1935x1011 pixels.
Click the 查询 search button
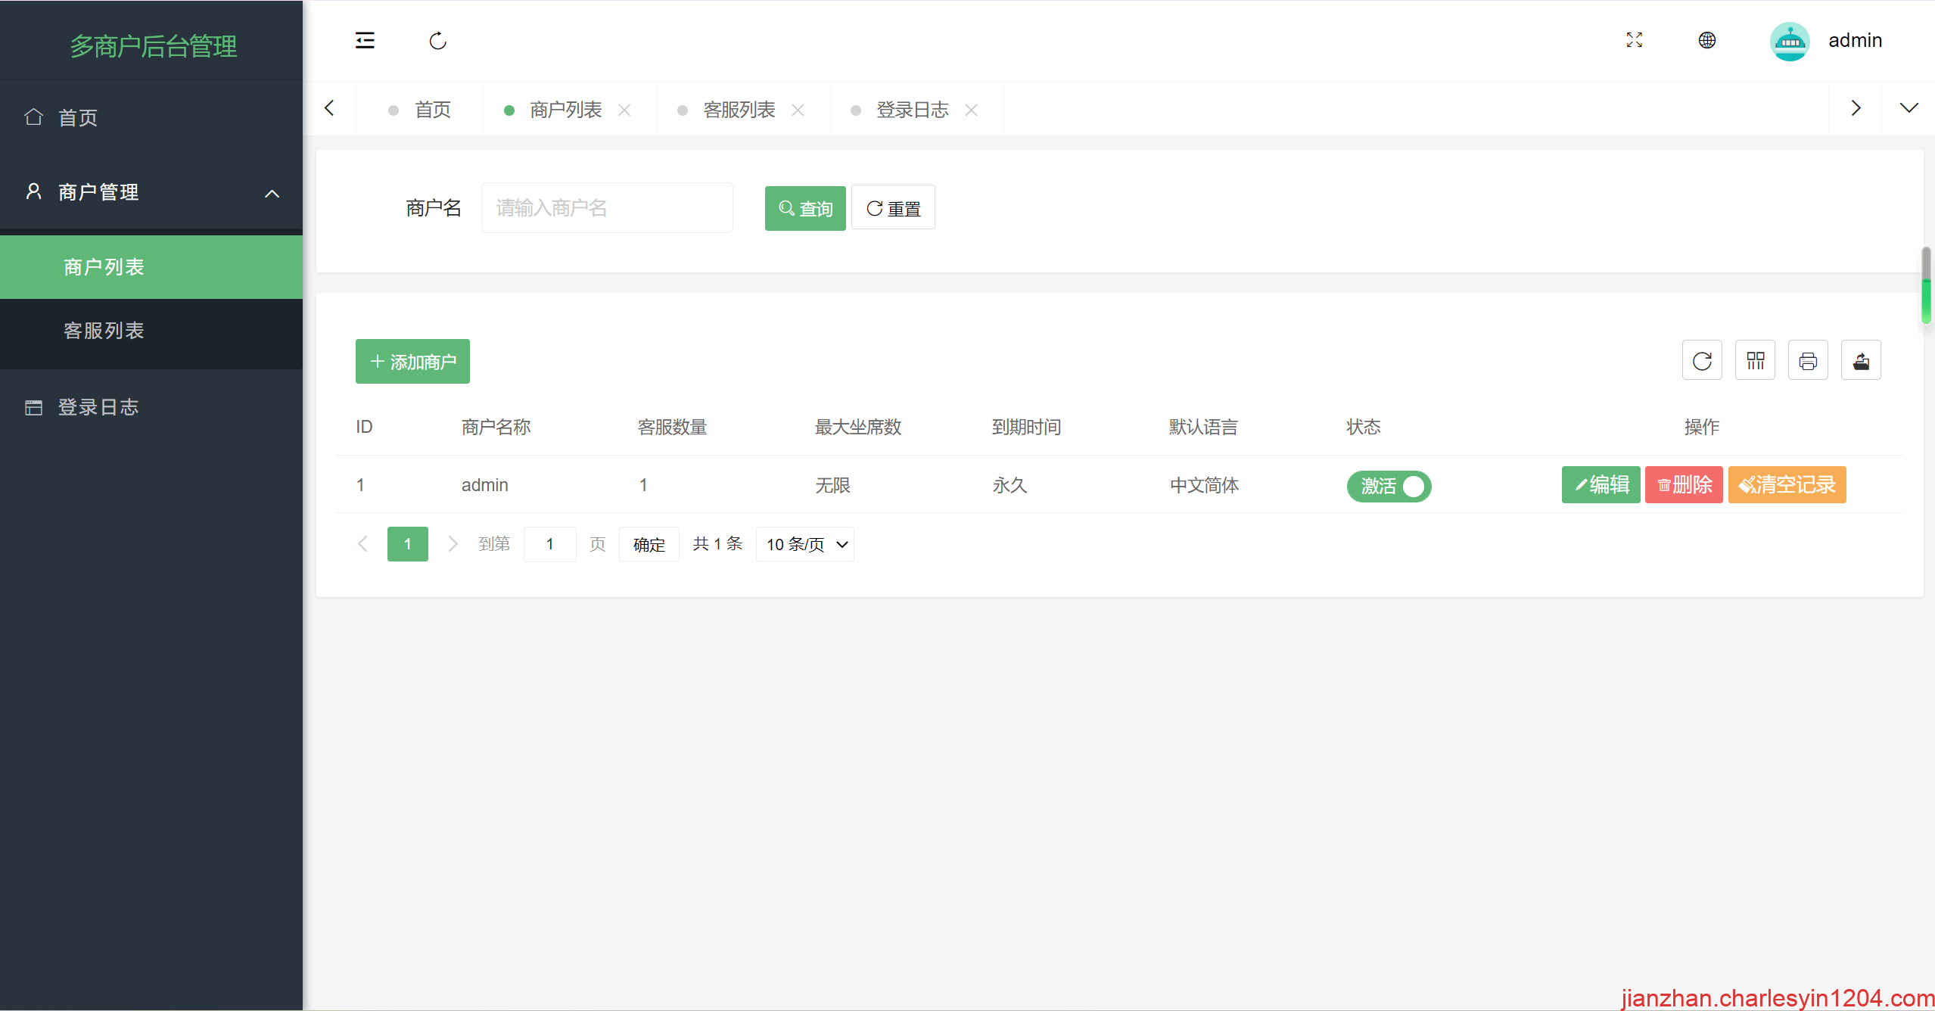[805, 208]
